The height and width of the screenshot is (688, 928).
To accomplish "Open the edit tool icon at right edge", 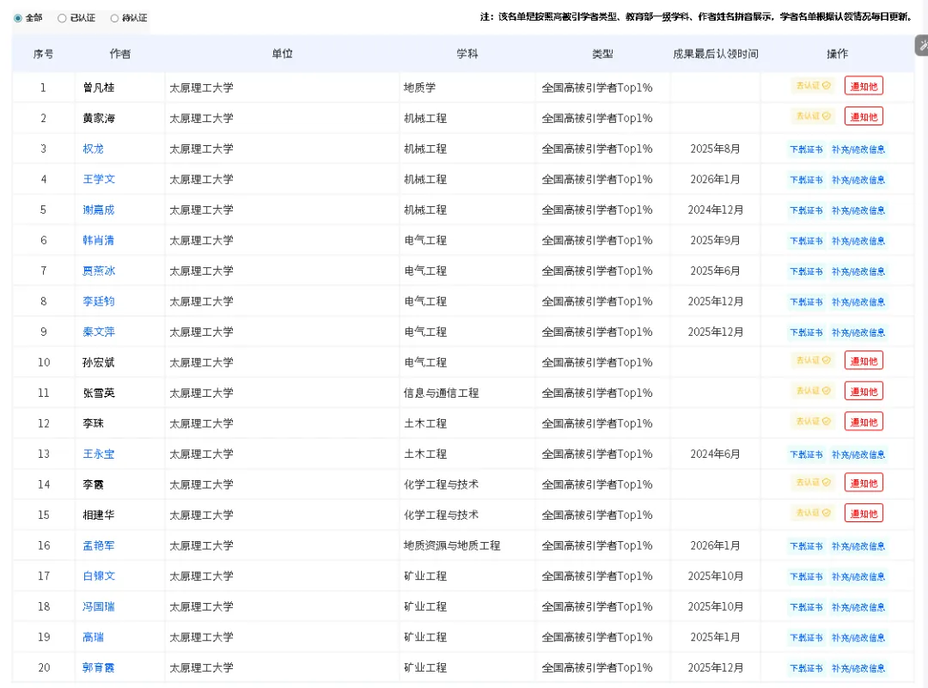I will click(922, 46).
